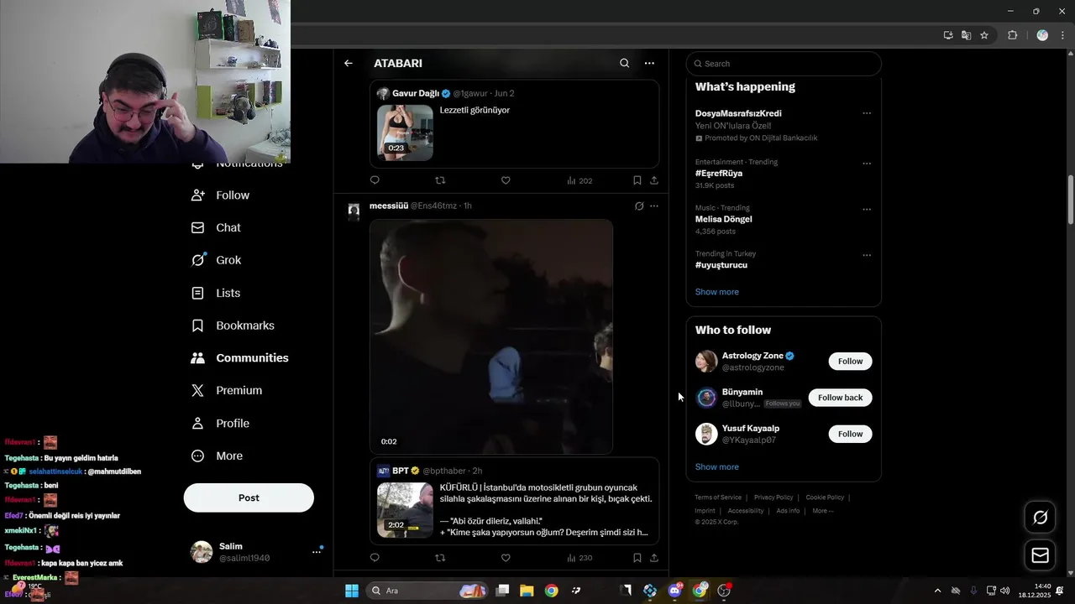Viewport: 1075px width, 604px height.
Task: Follow Astrology Zone
Action: tap(850, 361)
